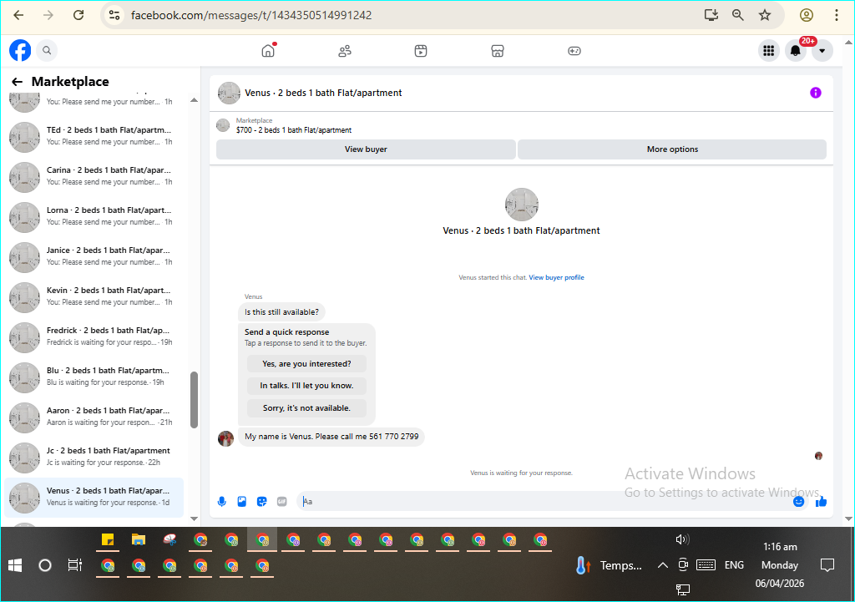Open the Facebook menu grid icon
This screenshot has height=602, width=855.
point(769,51)
